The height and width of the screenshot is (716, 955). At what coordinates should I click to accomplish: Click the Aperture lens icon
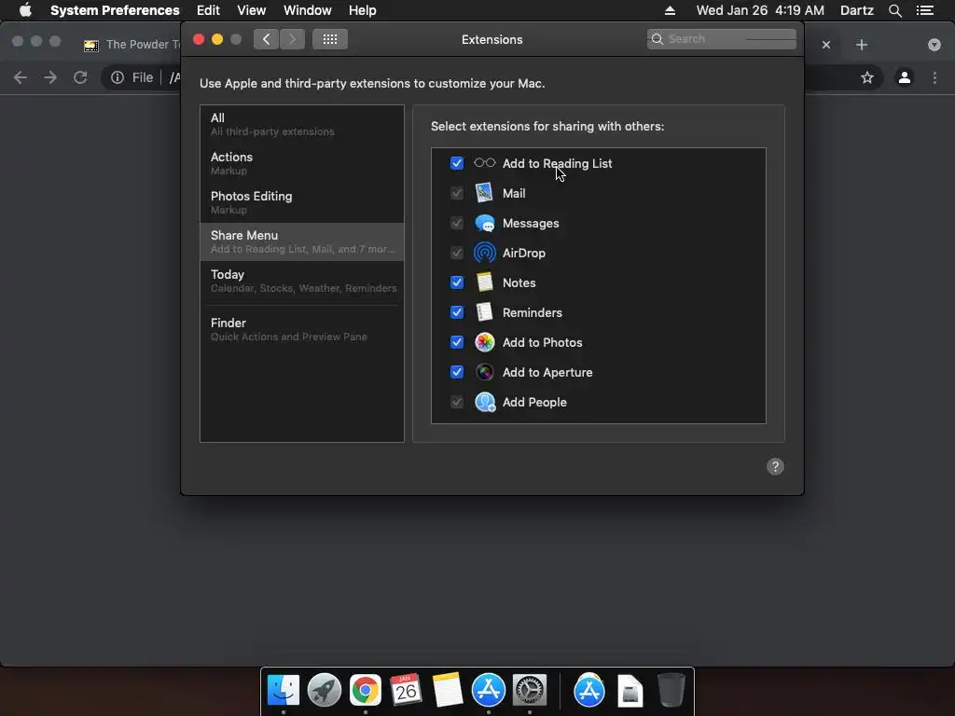click(485, 372)
